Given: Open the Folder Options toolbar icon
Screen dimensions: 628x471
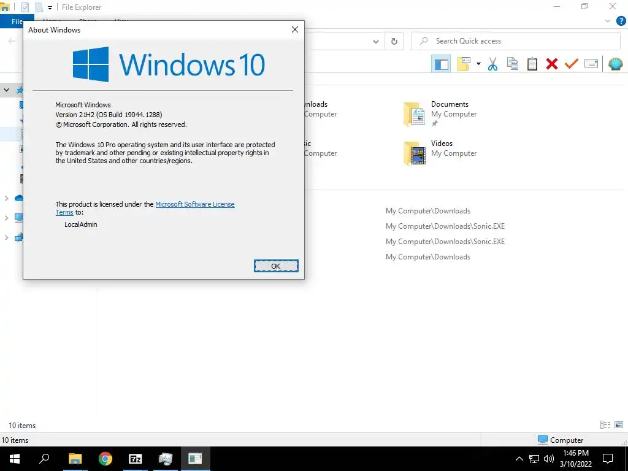Looking at the screenshot, I should point(464,64).
